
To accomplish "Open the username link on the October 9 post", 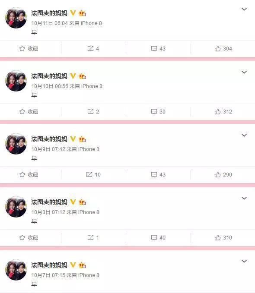I will point(49,139).
